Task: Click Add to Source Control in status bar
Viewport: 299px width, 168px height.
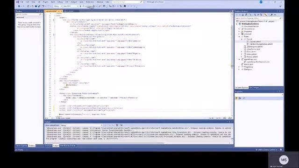Action: tap(267, 150)
